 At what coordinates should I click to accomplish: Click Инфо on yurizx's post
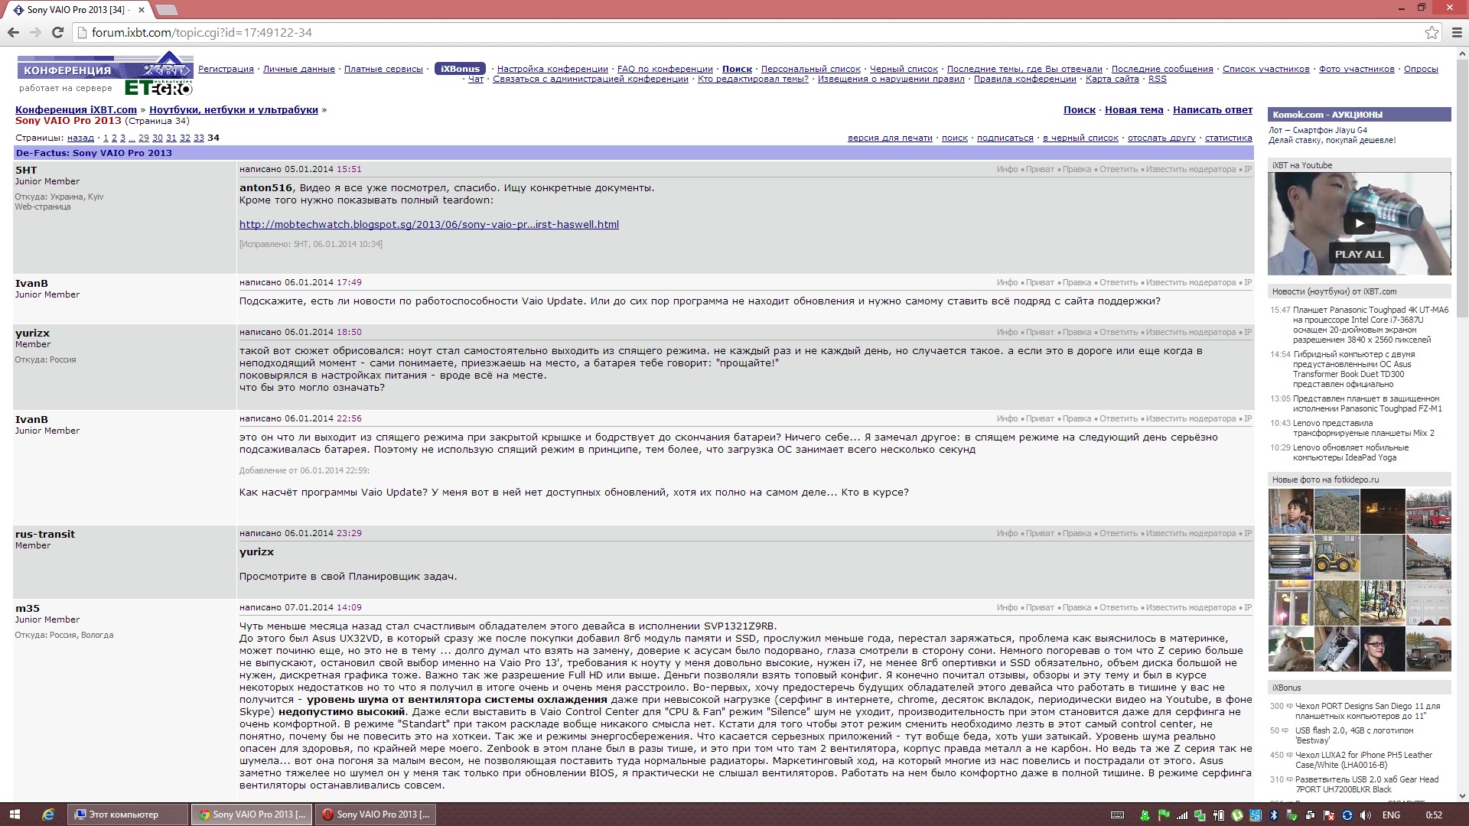coord(1007,332)
